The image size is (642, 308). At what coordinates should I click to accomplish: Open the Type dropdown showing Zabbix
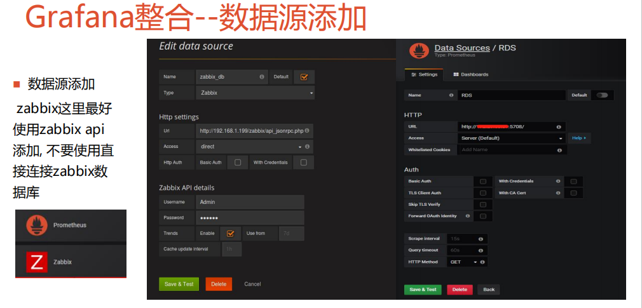(255, 93)
